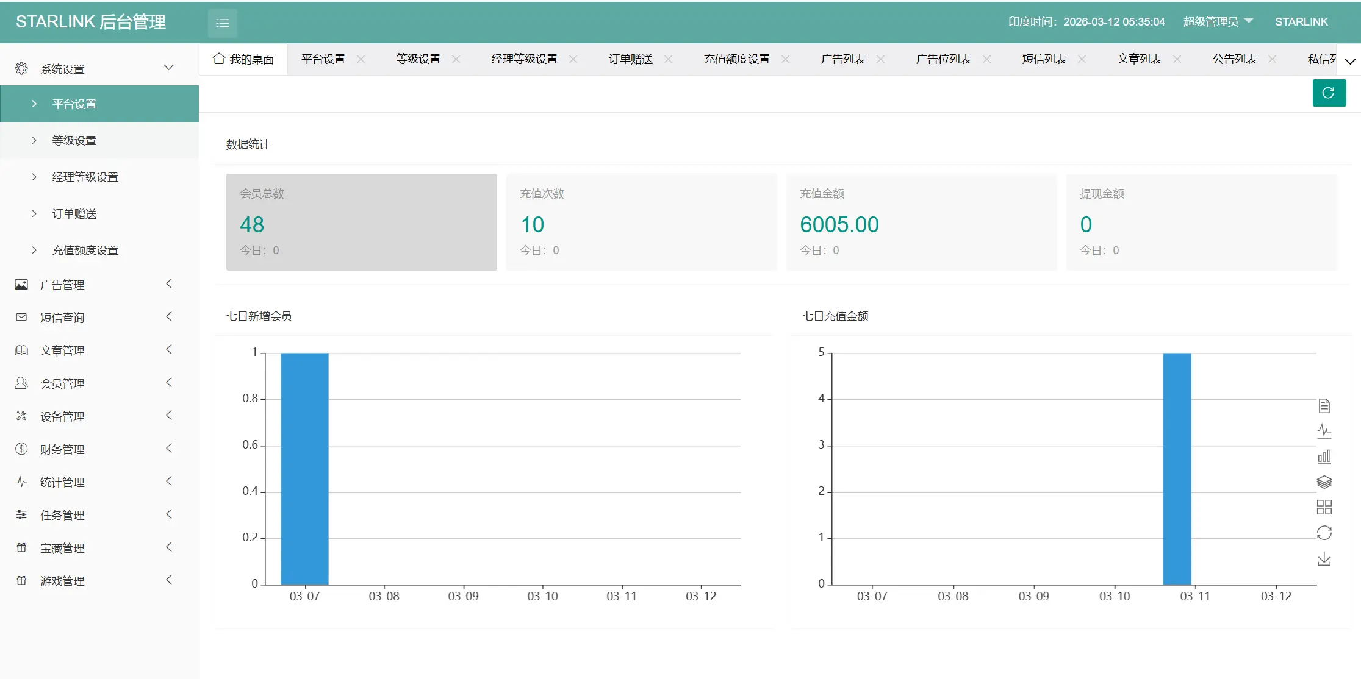The height and width of the screenshot is (679, 1361).
Task: Click the stack layers chart icon
Action: coord(1324,482)
